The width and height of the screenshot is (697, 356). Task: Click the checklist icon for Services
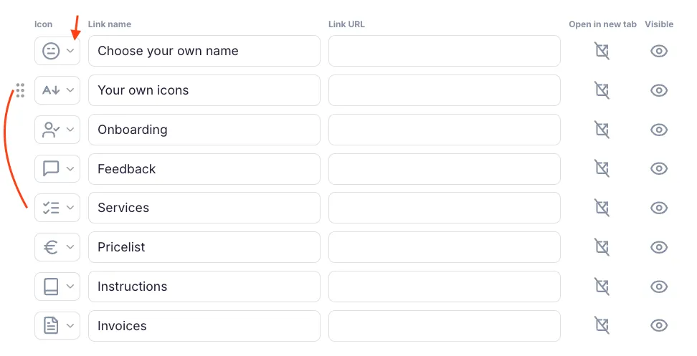point(51,208)
